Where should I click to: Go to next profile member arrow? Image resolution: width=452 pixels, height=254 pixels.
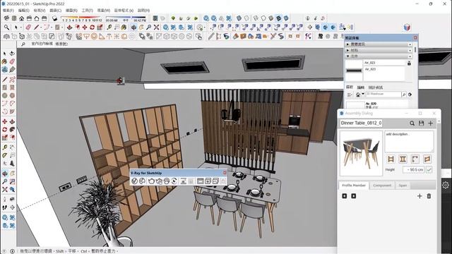pyautogui.click(x=353, y=196)
